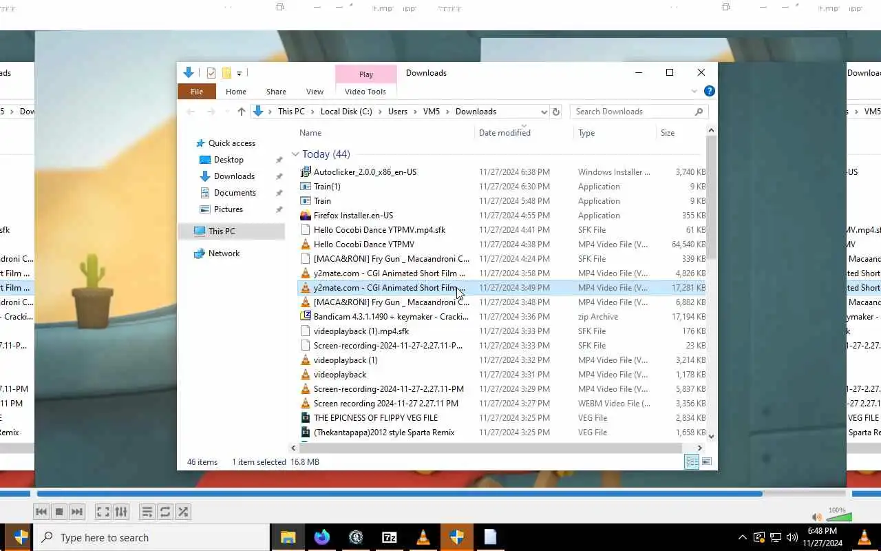Click This PC in address bar

(x=291, y=112)
